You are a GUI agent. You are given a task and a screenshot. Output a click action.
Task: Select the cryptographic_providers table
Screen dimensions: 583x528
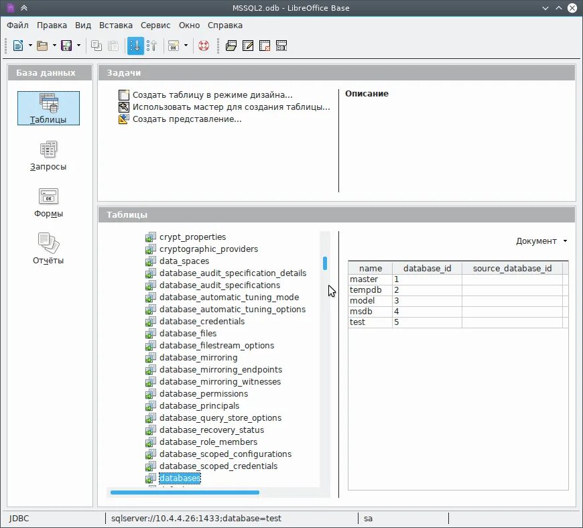(x=208, y=249)
